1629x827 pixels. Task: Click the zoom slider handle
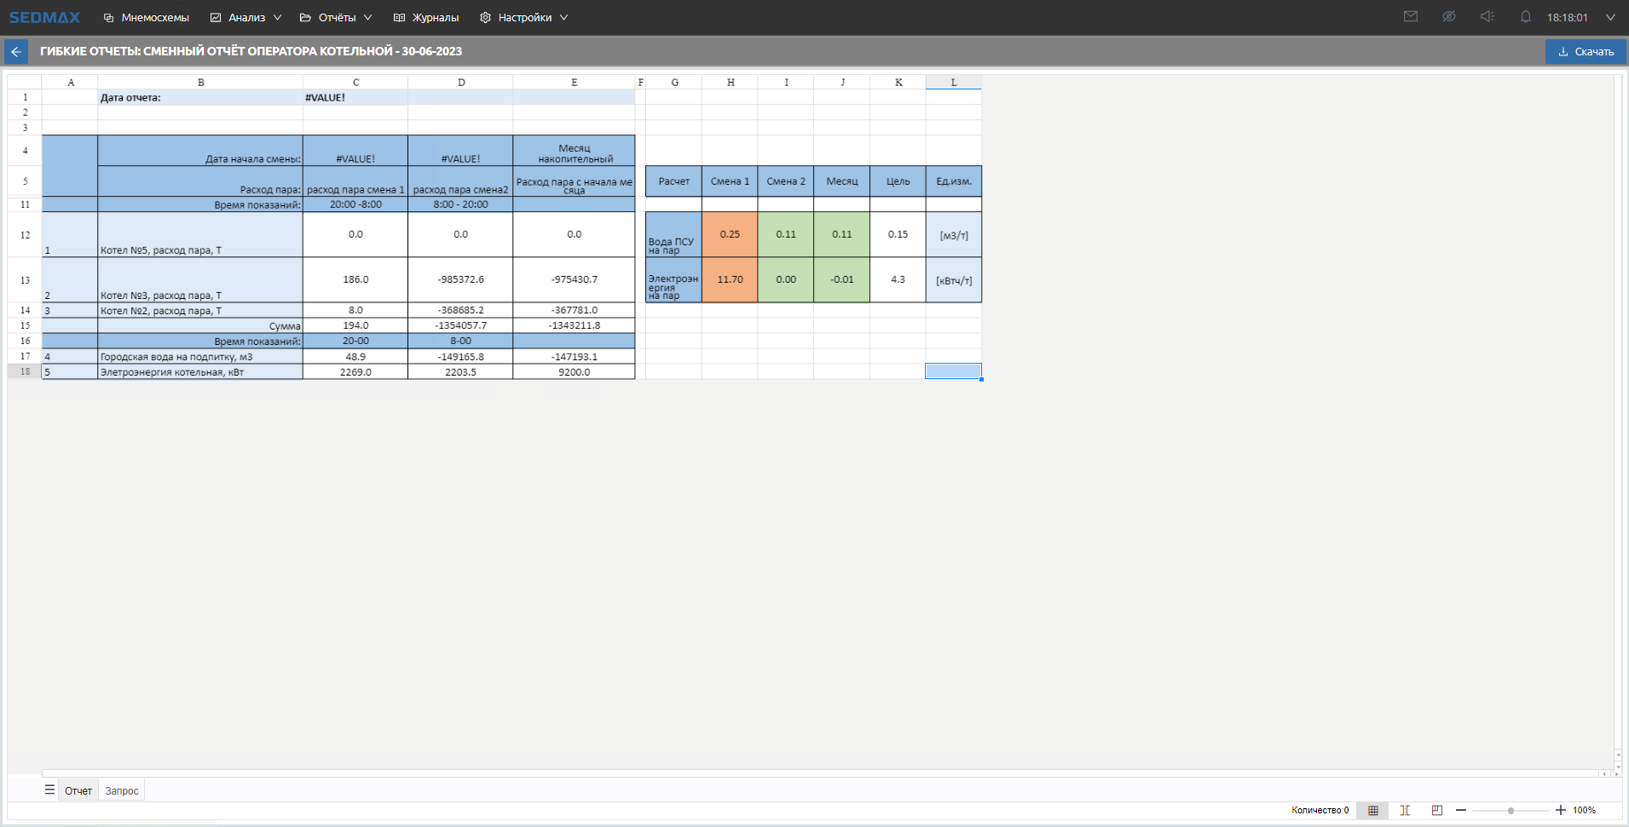pyautogui.click(x=1511, y=811)
